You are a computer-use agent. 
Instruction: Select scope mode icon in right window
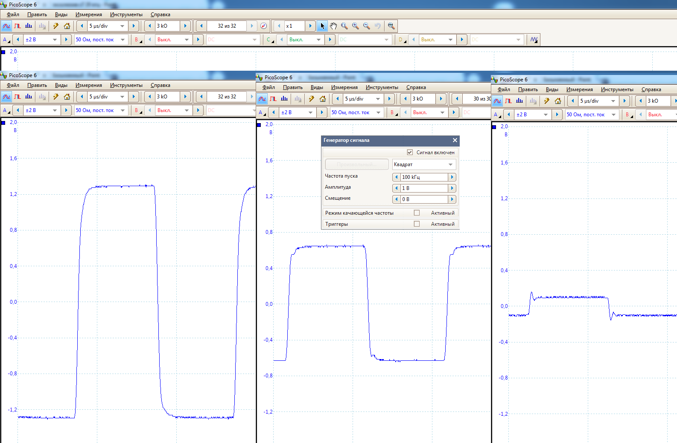point(497,101)
